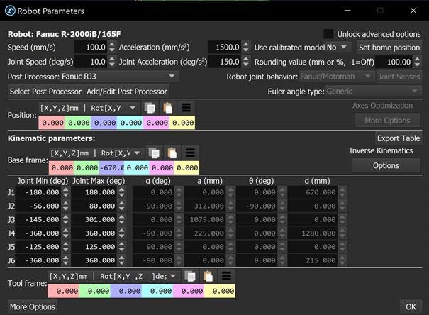Click the Export Table button
This screenshot has height=315, width=429.
398,138
